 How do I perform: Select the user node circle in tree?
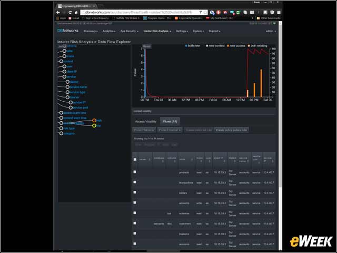pyautogui.click(x=64, y=66)
